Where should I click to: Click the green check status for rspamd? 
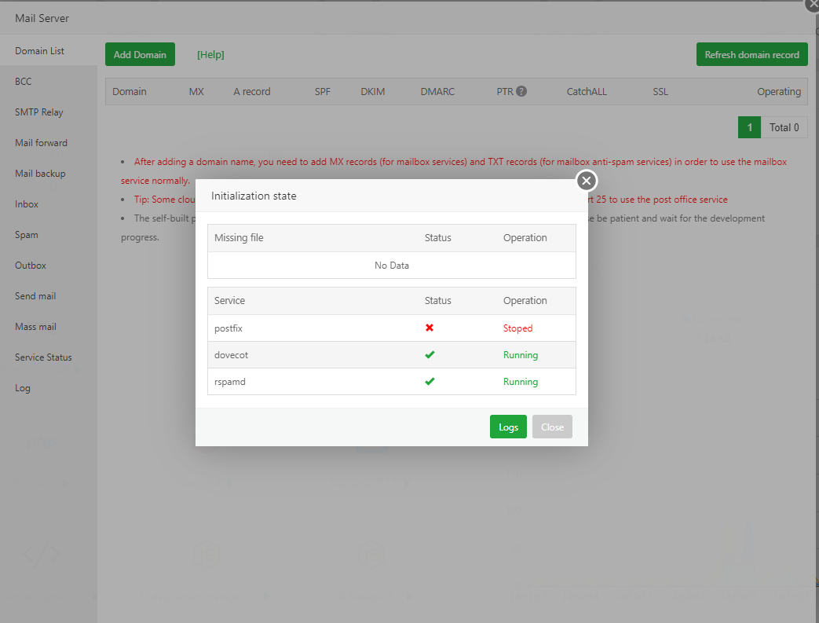point(430,382)
